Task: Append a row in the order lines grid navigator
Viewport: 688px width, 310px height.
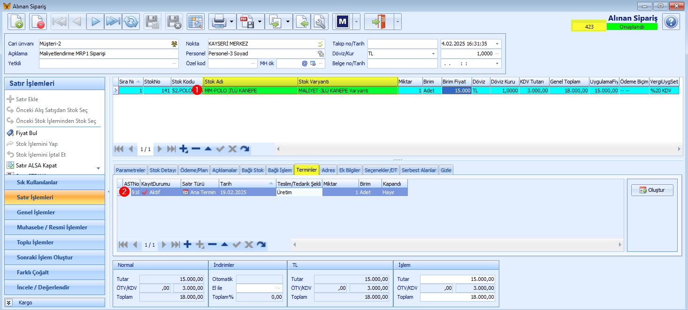Action: [x=184, y=149]
